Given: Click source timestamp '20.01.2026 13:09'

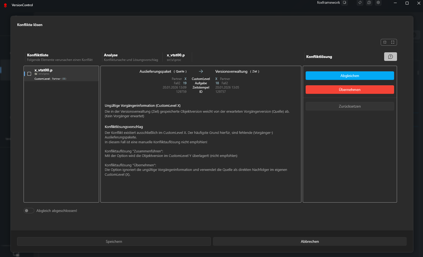Looking at the screenshot, I should [174, 87].
